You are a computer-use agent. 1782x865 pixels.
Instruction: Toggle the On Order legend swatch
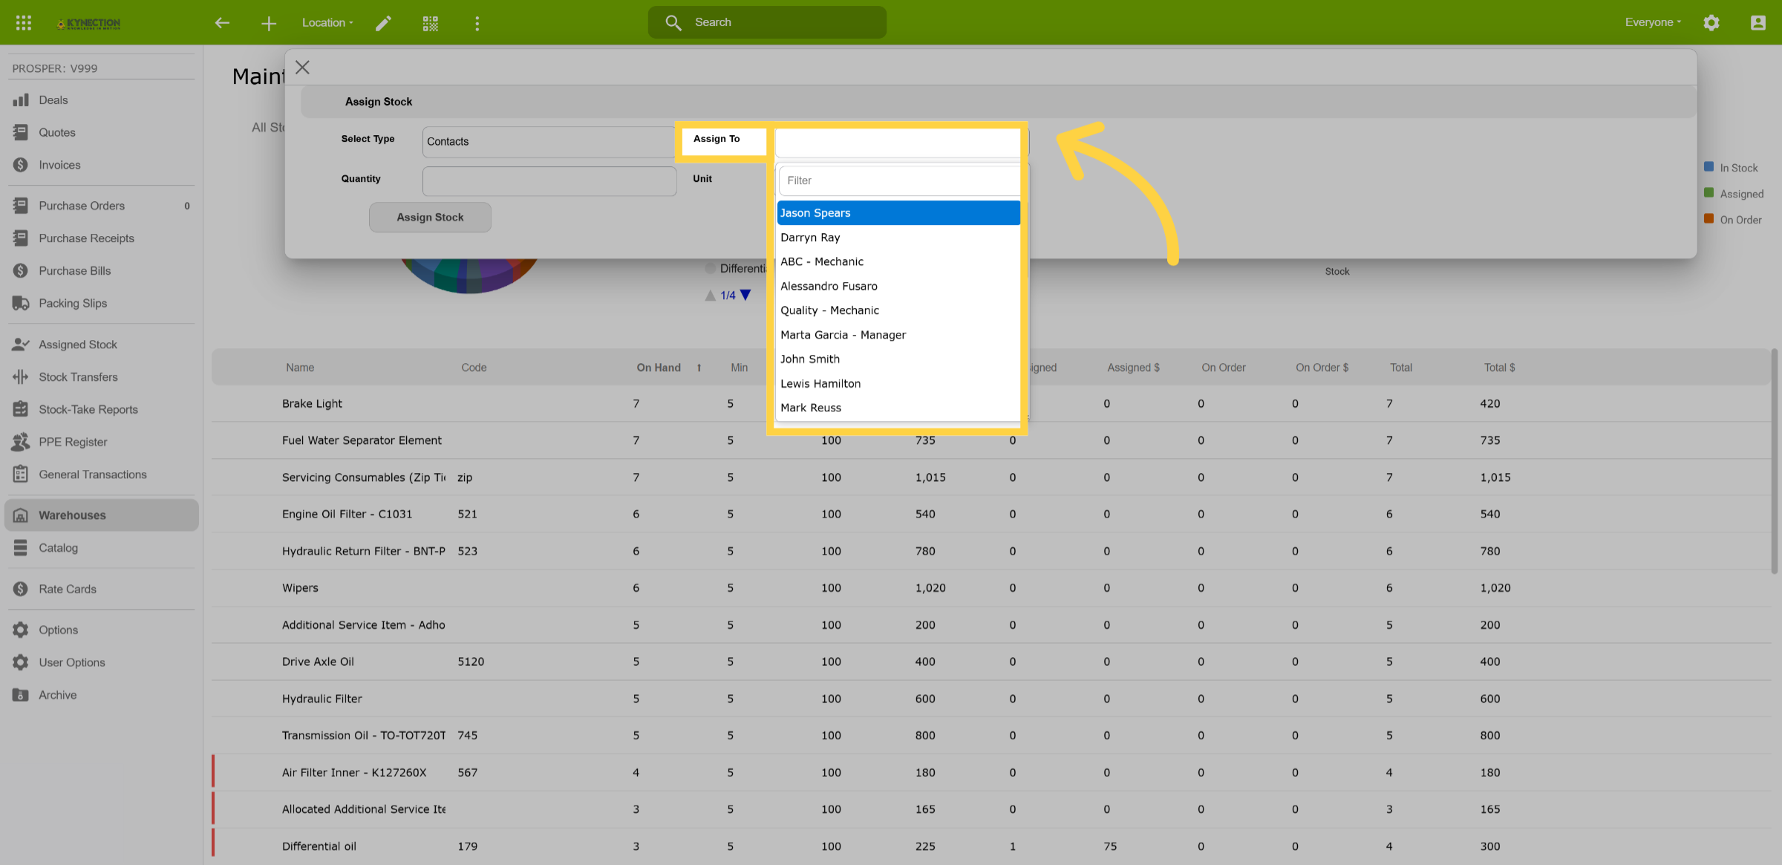[1708, 219]
